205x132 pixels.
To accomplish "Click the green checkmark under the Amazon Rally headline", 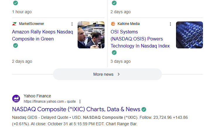I will point(16,45).
